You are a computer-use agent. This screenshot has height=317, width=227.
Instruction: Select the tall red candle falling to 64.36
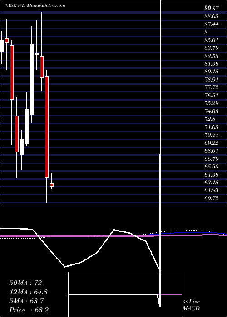(x=47, y=127)
